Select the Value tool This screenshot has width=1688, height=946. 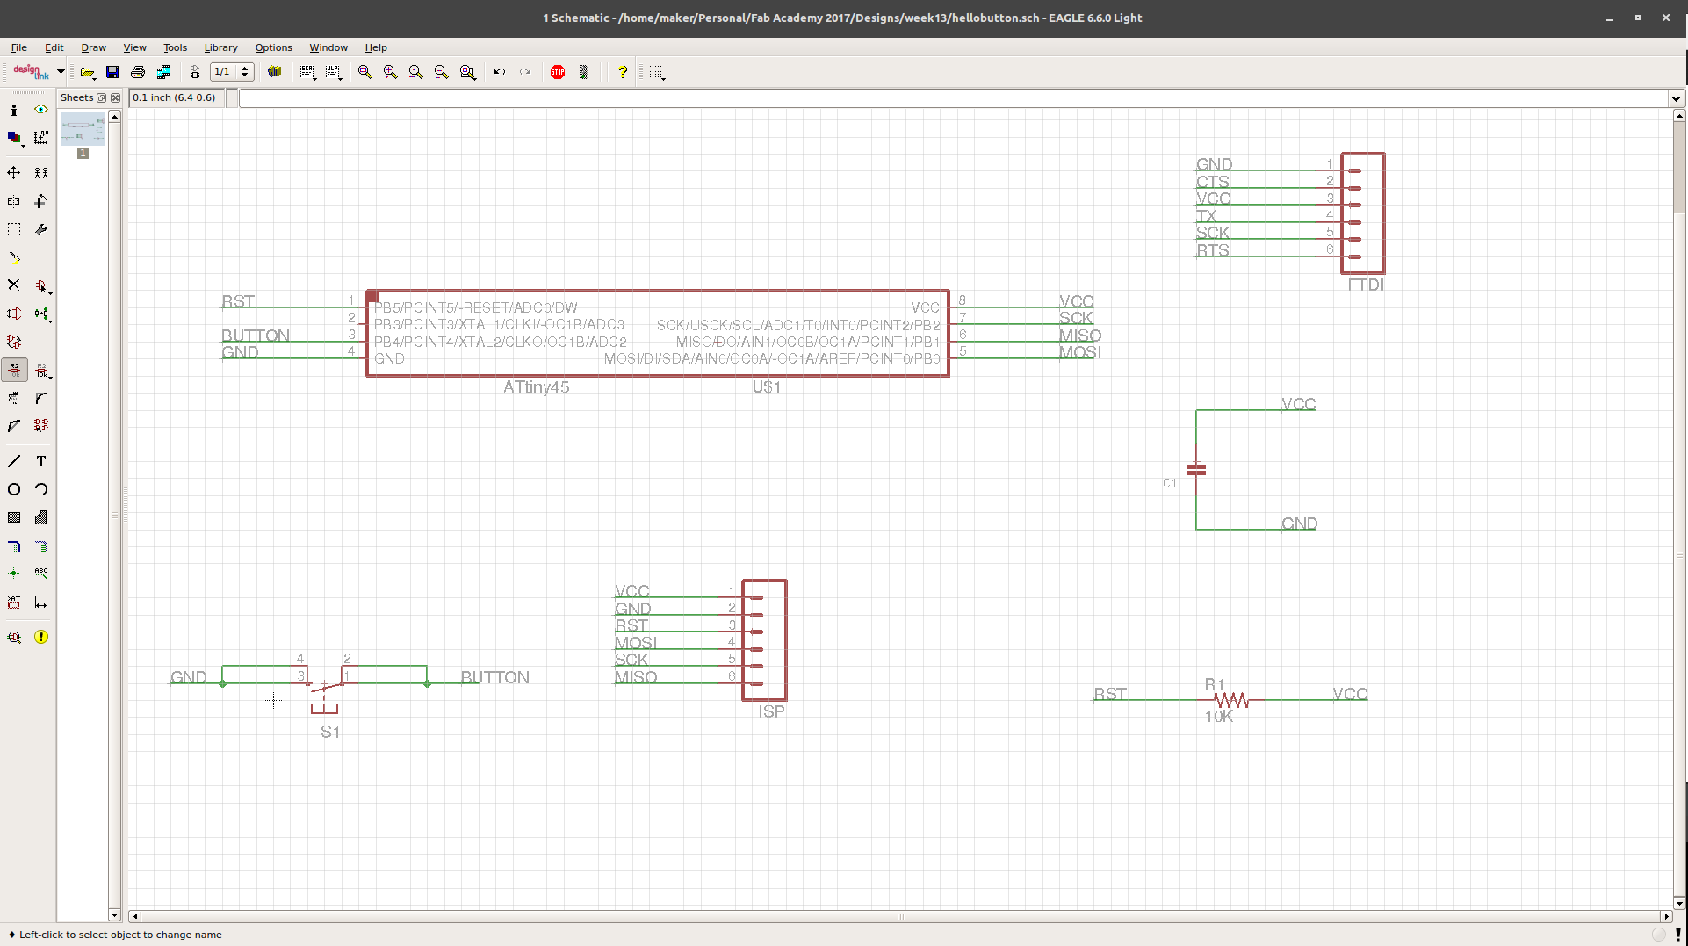coord(41,370)
